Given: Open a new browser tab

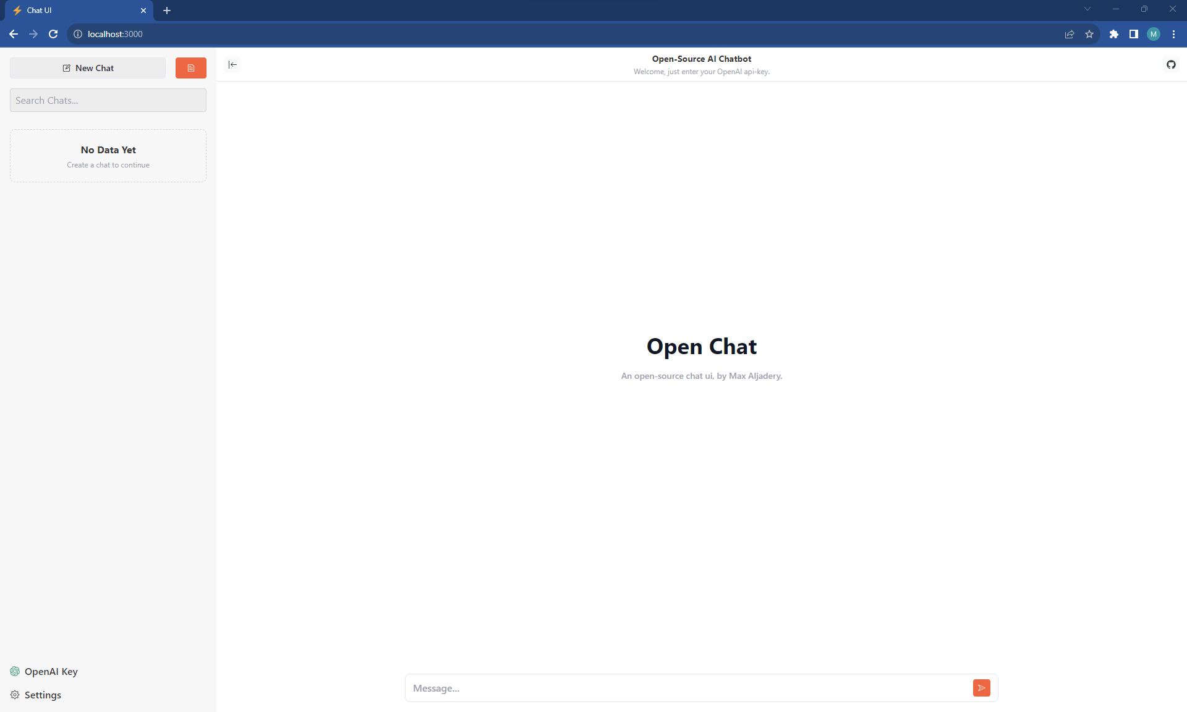Looking at the screenshot, I should [x=167, y=11].
